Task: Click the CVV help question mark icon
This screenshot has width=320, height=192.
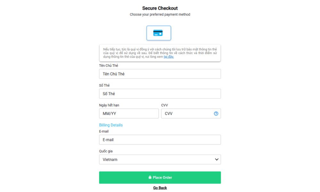Action: (x=216, y=114)
